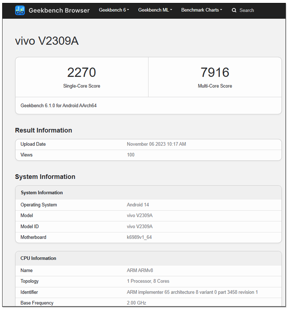This screenshot has height=310, width=288.
Task: Open the Benchmark Charts dropdown
Action: [201, 10]
